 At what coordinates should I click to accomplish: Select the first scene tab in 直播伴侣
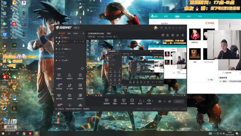(62, 33)
